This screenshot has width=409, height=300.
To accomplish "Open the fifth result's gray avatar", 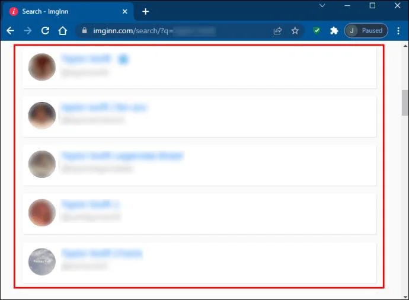I will coord(42,261).
